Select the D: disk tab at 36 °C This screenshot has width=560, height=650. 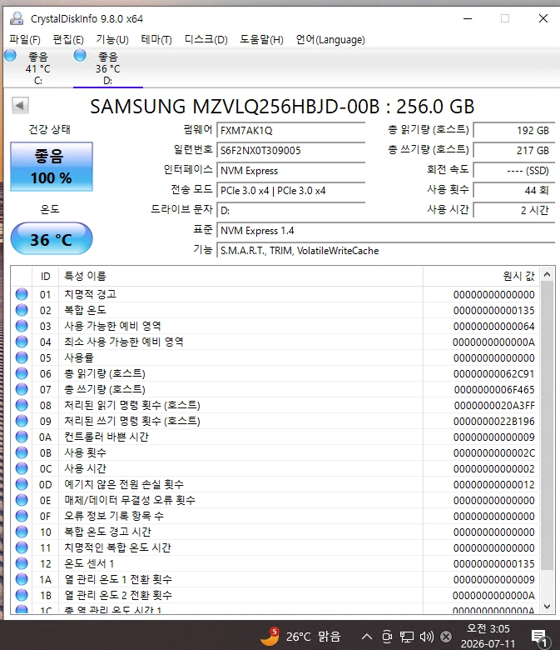107,68
